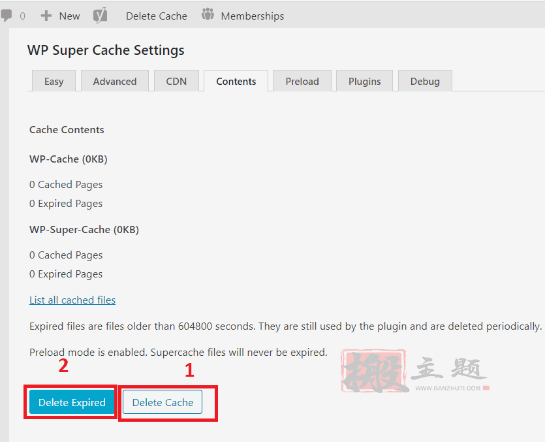Go to the Preload tab
Viewport: 545px width, 442px height.
302,82
